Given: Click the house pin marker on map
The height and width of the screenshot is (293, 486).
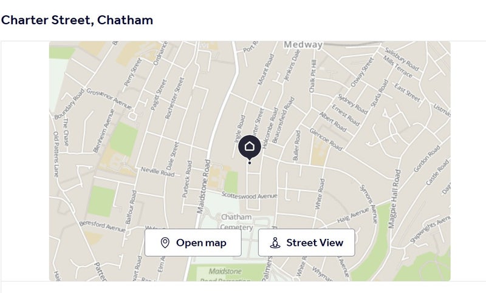Looking at the screenshot, I should (x=249, y=147).
